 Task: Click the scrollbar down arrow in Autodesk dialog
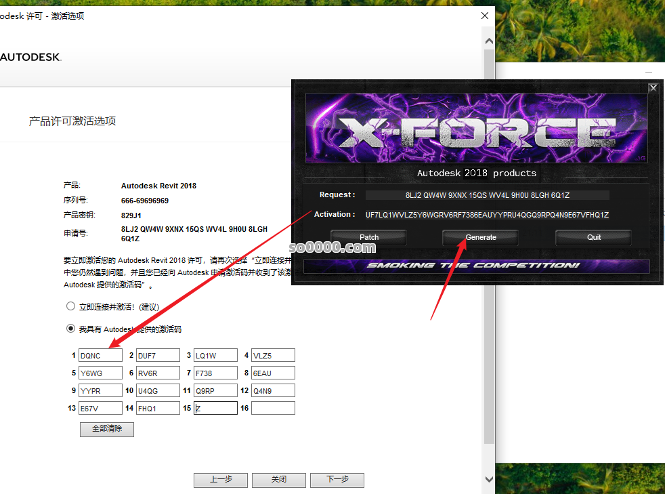(x=489, y=479)
